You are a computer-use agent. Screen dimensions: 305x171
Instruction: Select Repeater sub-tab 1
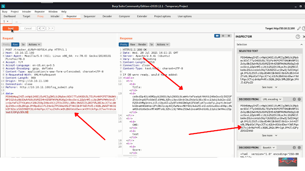point(6,21)
